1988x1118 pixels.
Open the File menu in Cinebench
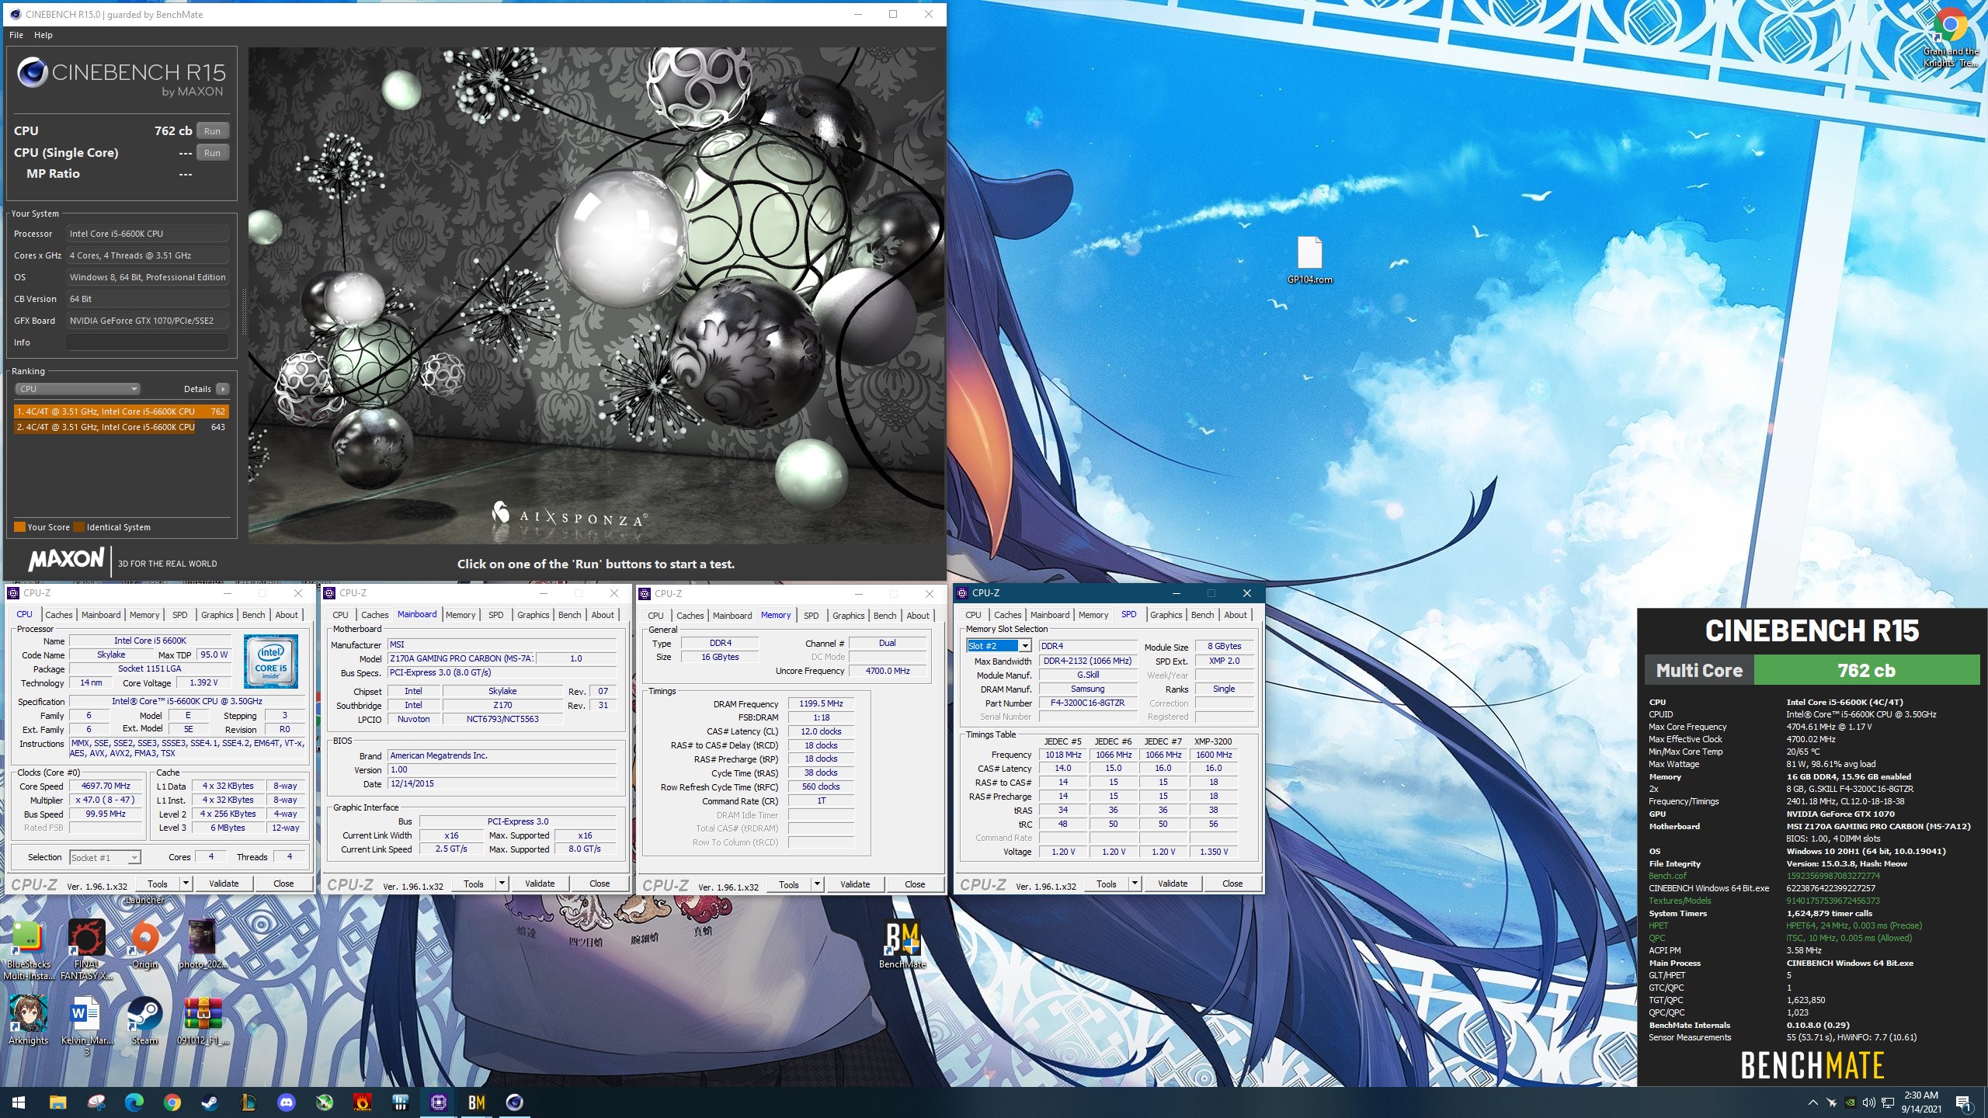(x=16, y=35)
